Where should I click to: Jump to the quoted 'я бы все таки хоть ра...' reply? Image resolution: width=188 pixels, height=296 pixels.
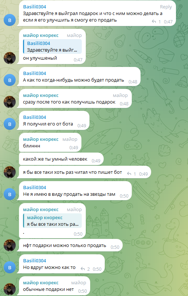[x=52, y=221]
